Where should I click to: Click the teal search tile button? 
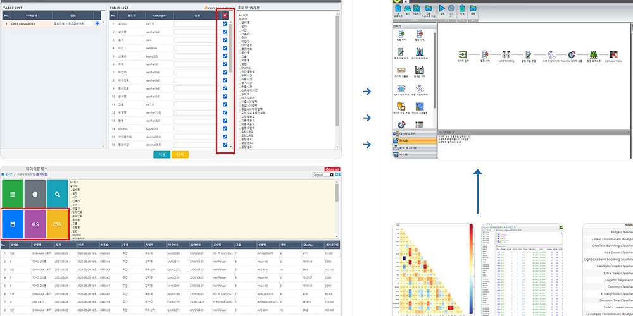tap(57, 195)
